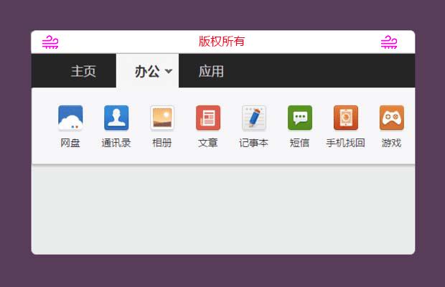Open the 记事本 notepad icon
Screen dimensions: 445x287
pos(254,118)
